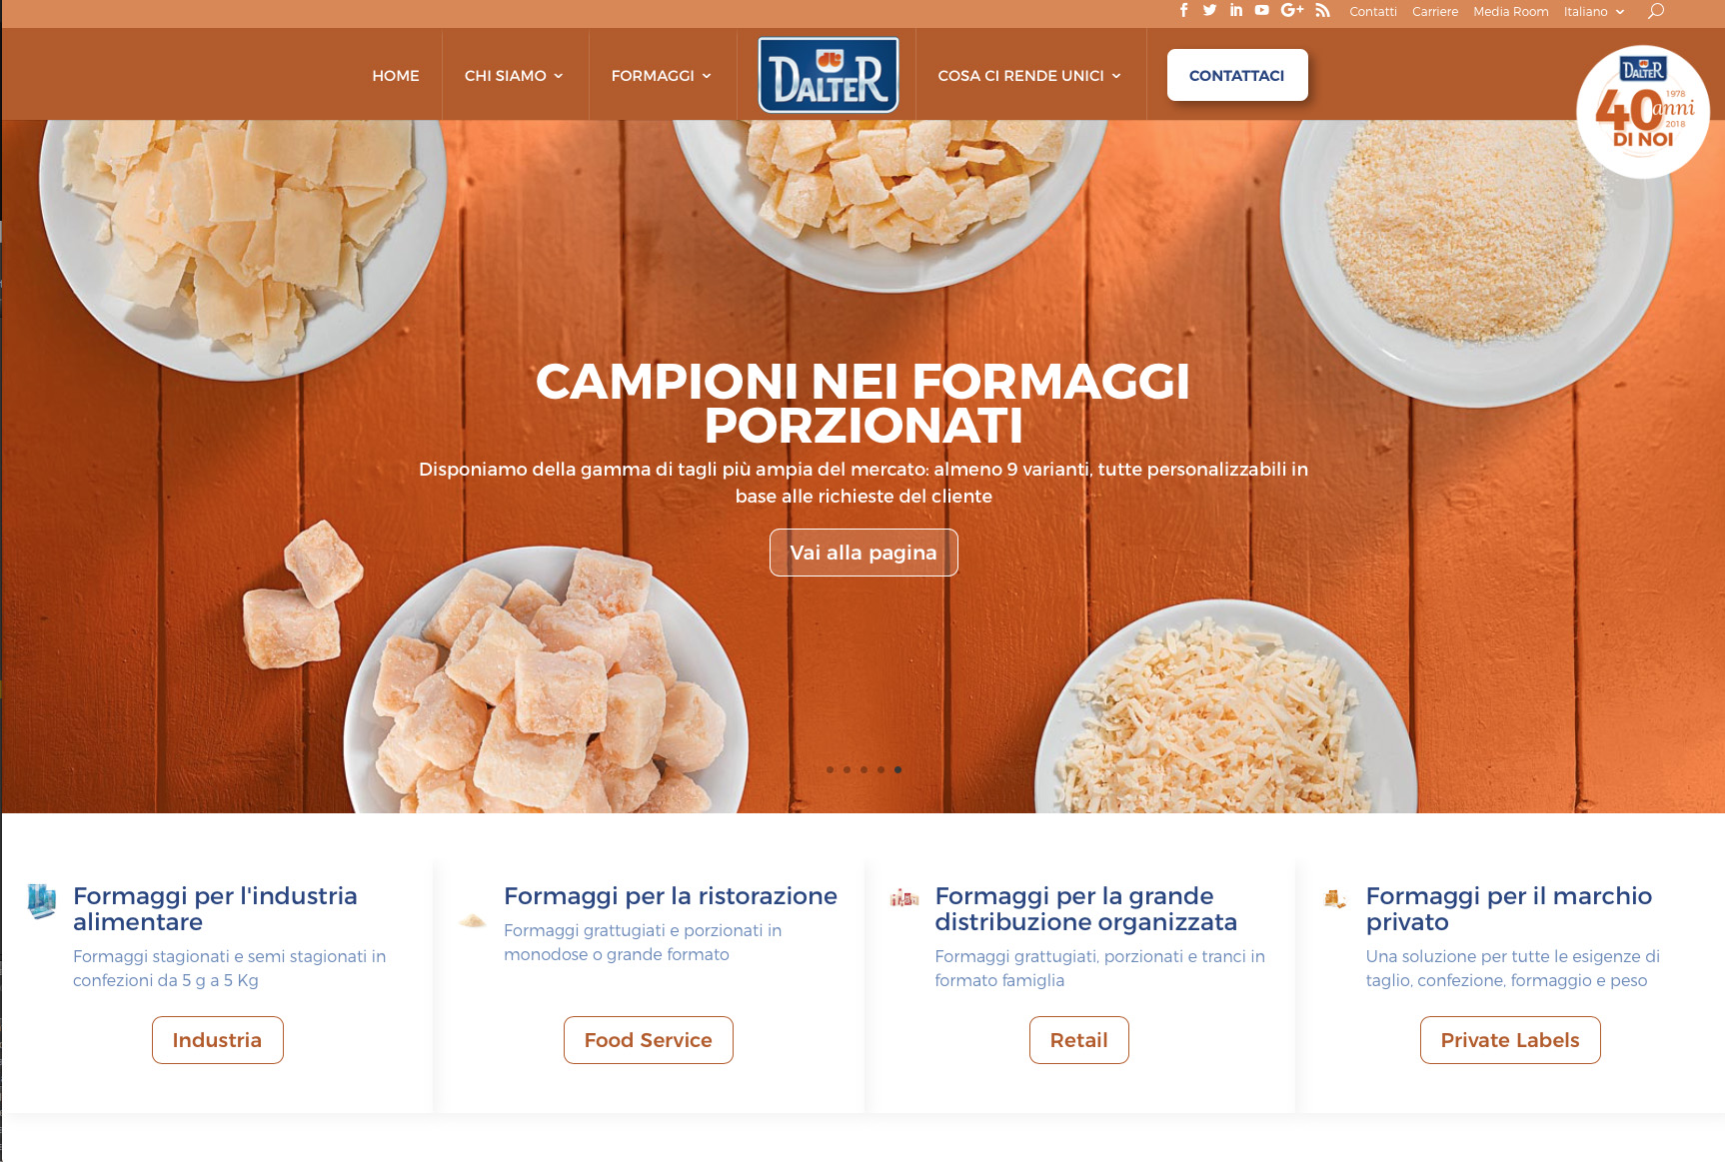1725x1162 pixels.
Task: Open the Google Plus social icon
Action: [1292, 10]
